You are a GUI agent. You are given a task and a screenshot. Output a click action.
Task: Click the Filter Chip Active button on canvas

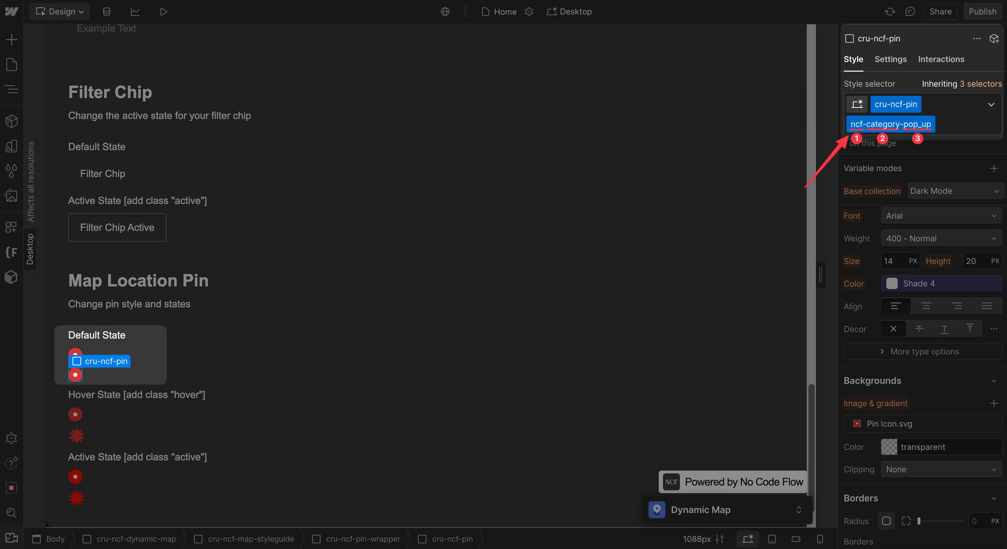click(117, 227)
